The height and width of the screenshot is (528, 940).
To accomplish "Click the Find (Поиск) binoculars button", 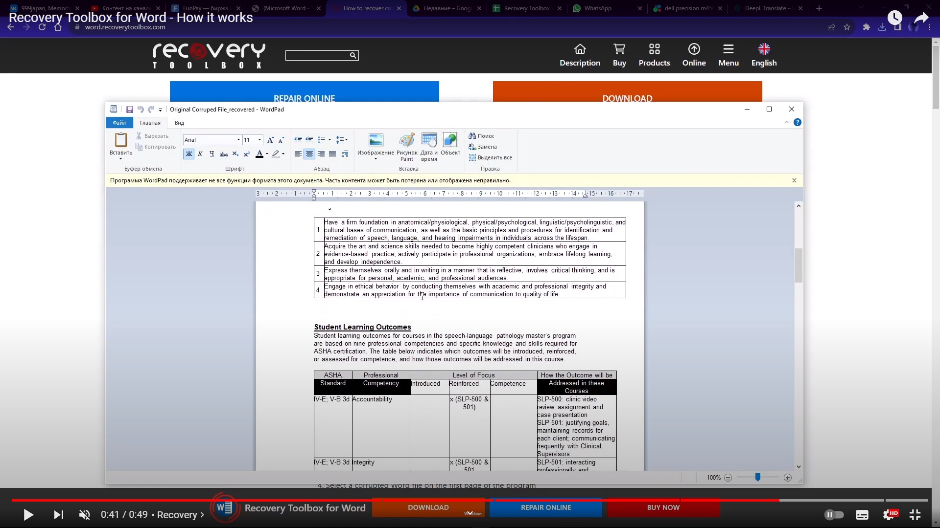I will coord(481,136).
